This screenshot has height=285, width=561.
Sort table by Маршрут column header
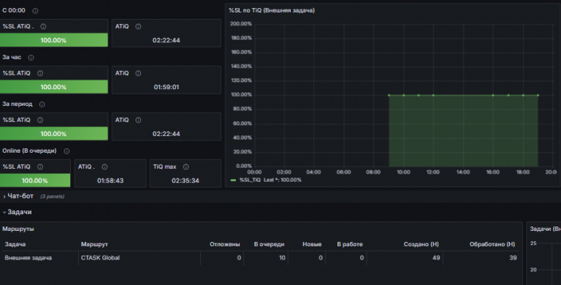94,244
